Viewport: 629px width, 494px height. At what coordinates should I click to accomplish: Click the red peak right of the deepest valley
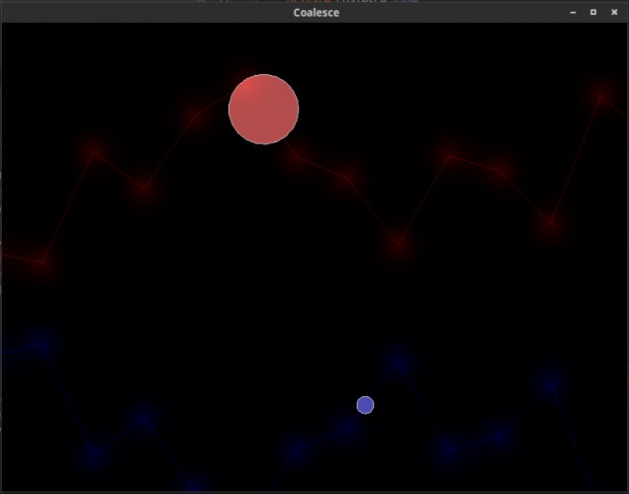click(449, 156)
